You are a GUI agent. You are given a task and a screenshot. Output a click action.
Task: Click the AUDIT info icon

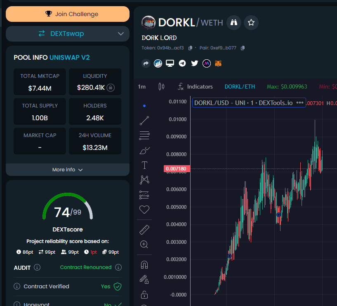click(x=37, y=267)
